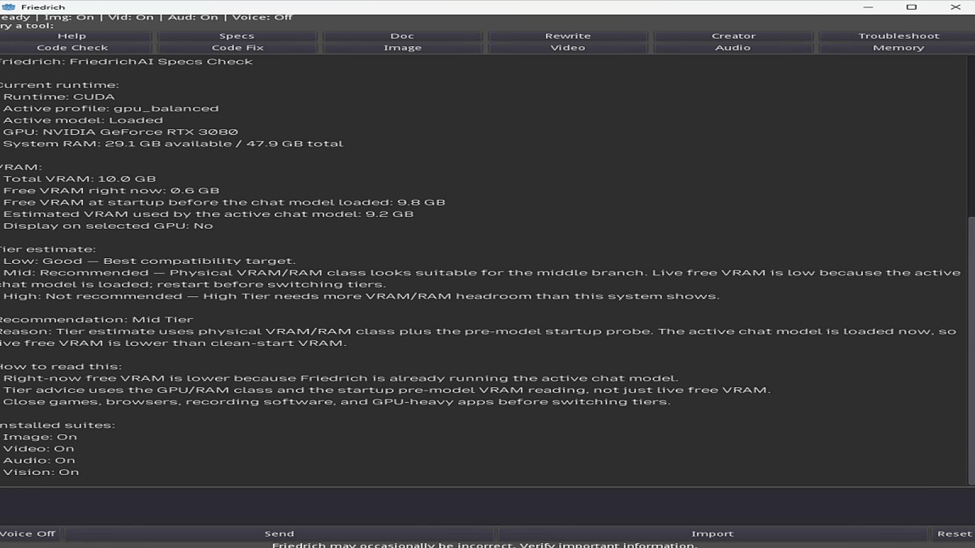Click 'Active profile: gpu_balanced' text
This screenshot has height=548, width=975.
pyautogui.click(x=111, y=108)
